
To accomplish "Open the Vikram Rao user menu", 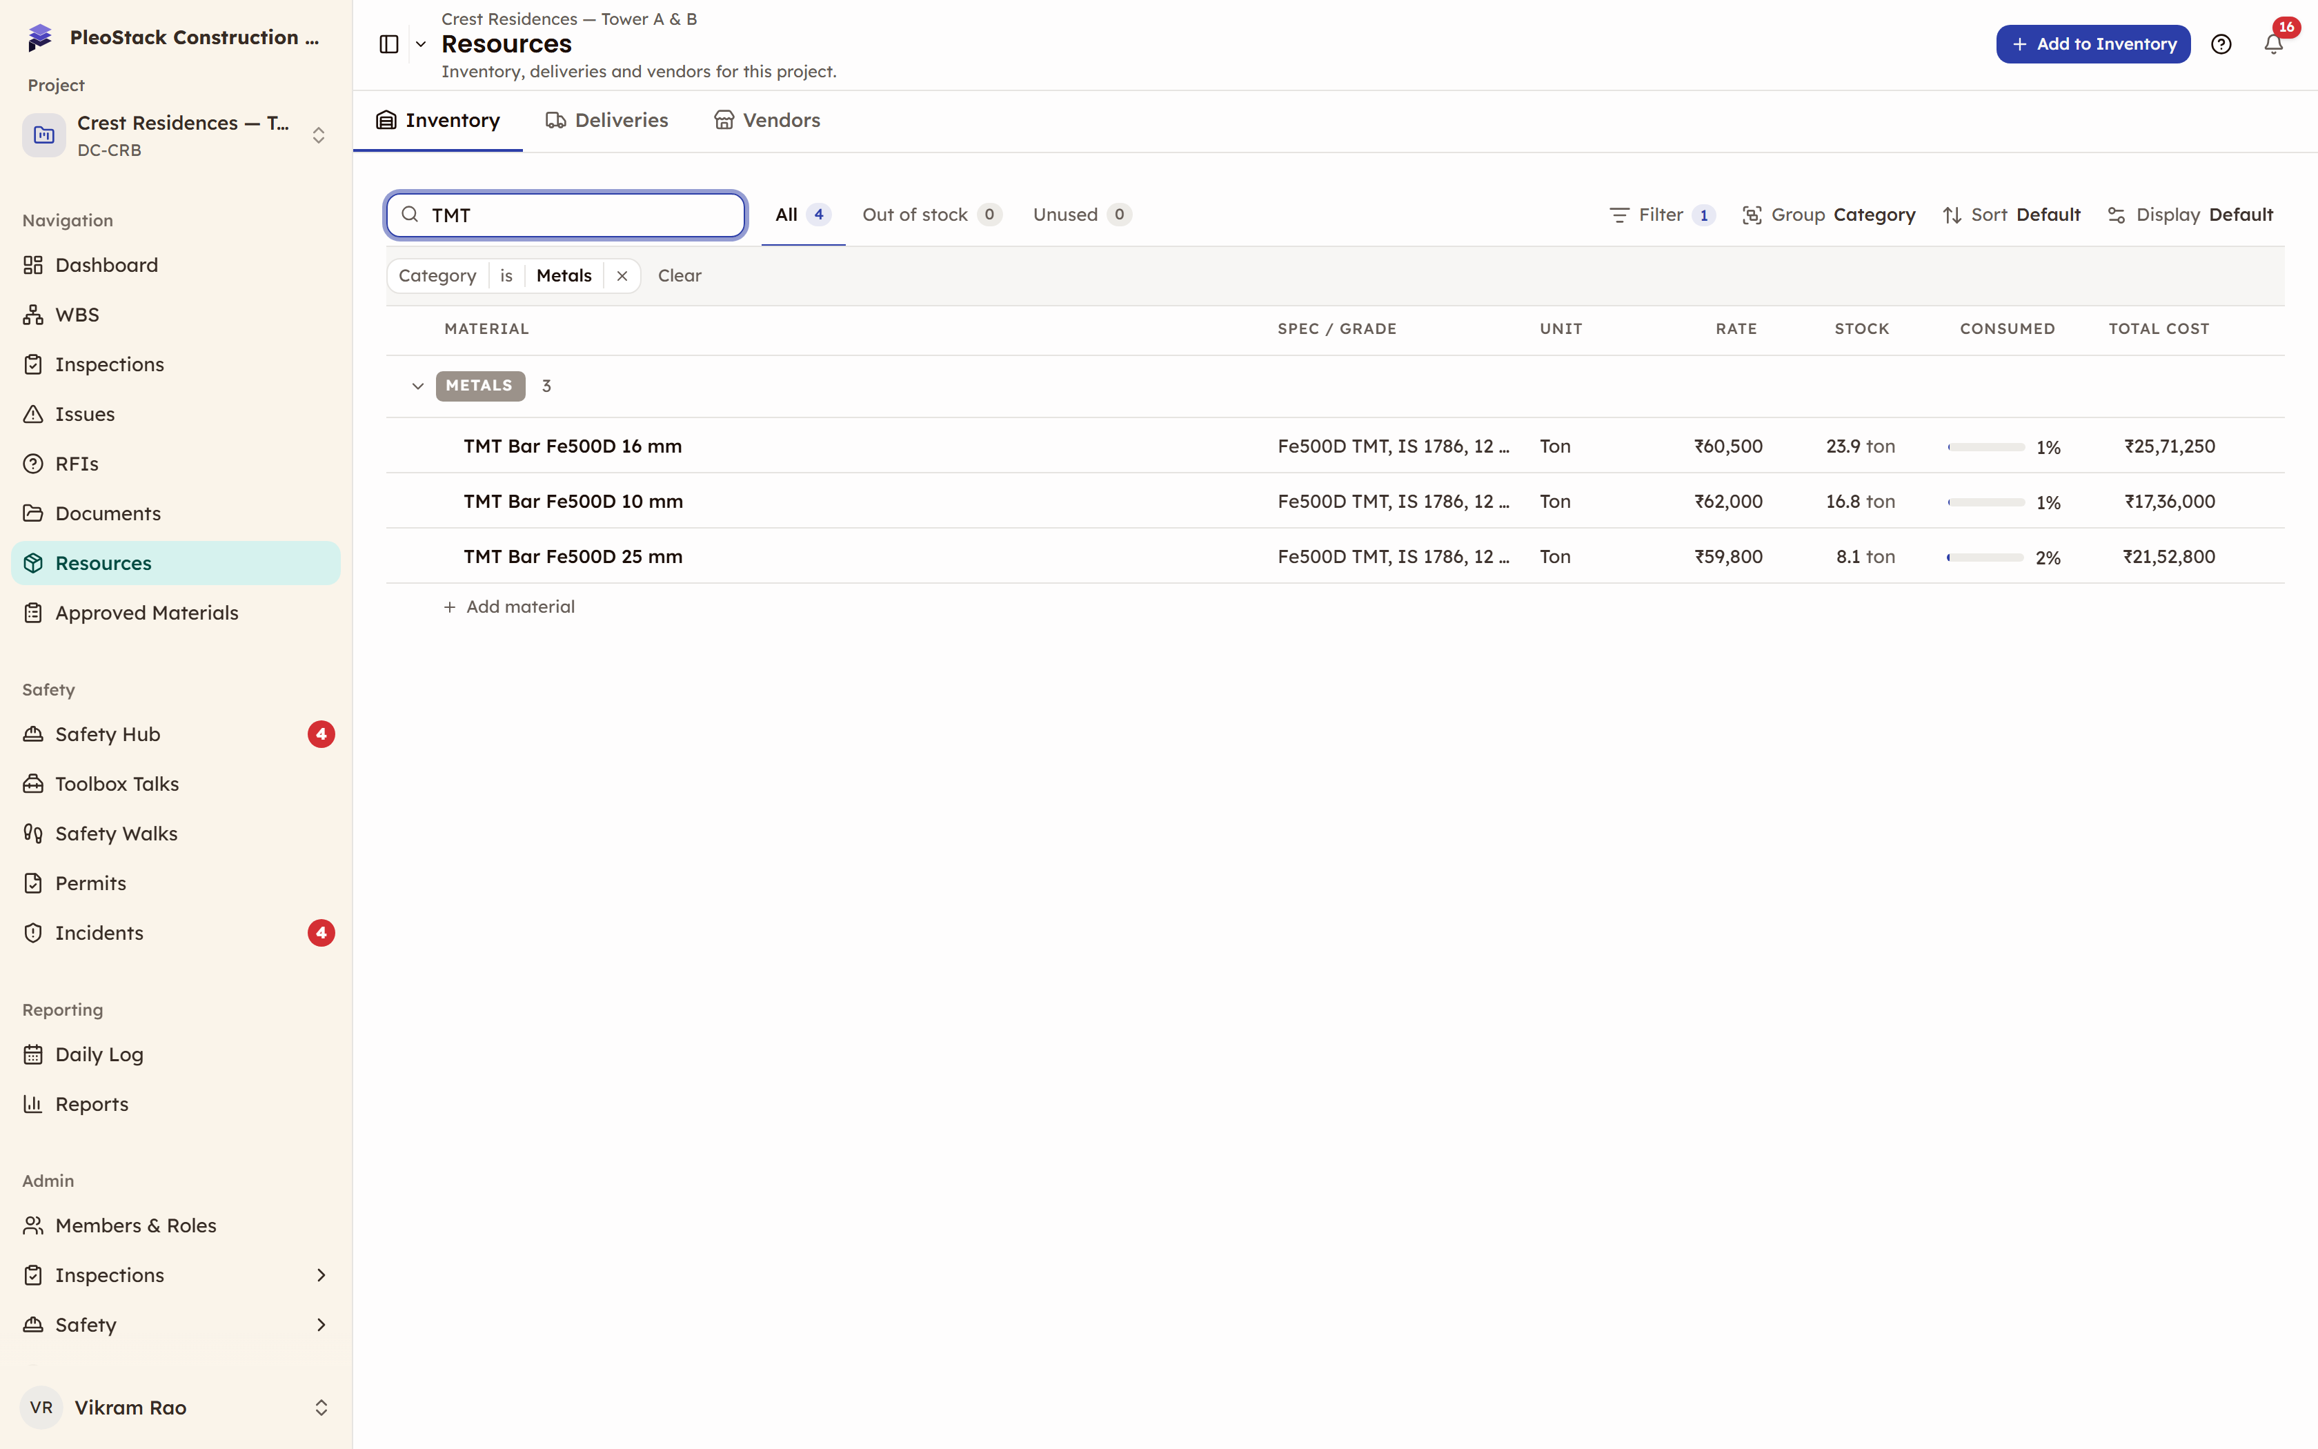I will coord(175,1407).
